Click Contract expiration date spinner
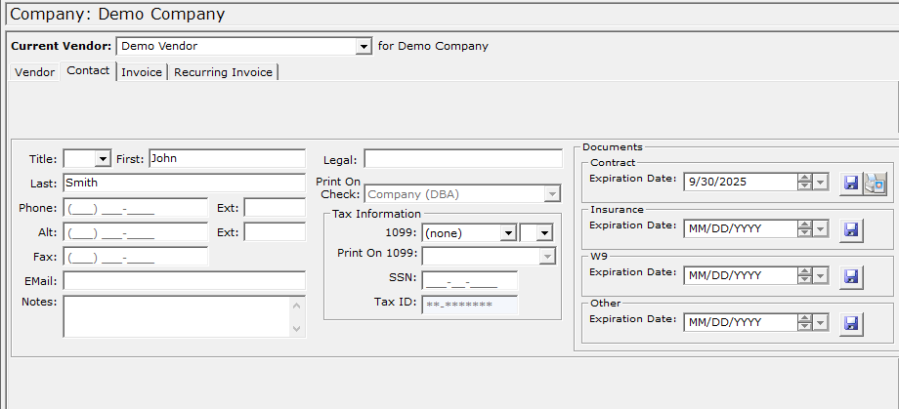This screenshot has width=899, height=409. coord(804,182)
